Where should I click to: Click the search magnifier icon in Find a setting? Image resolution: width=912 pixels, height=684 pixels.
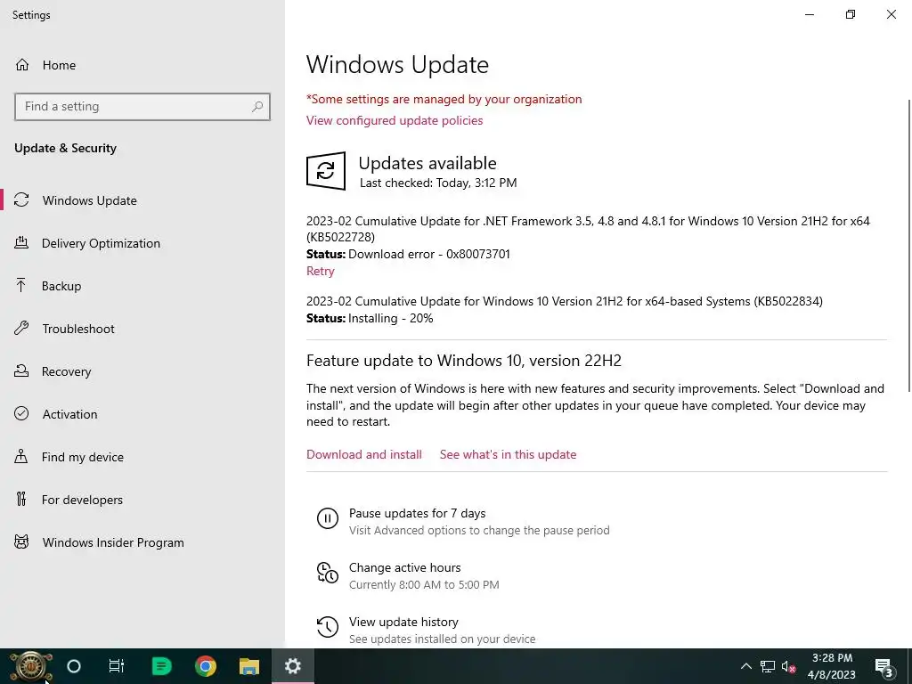click(x=257, y=107)
